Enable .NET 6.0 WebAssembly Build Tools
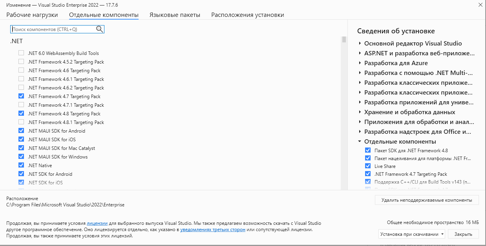Screen dimensions: 486x246 click(x=21, y=53)
